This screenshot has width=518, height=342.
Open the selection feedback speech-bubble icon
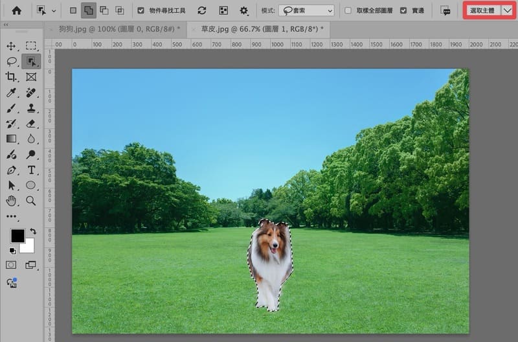point(445,10)
